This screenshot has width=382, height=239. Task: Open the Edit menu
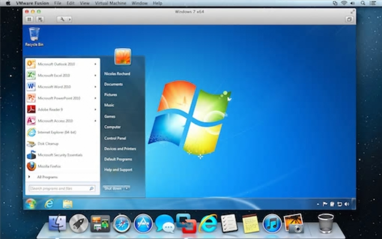70,3
